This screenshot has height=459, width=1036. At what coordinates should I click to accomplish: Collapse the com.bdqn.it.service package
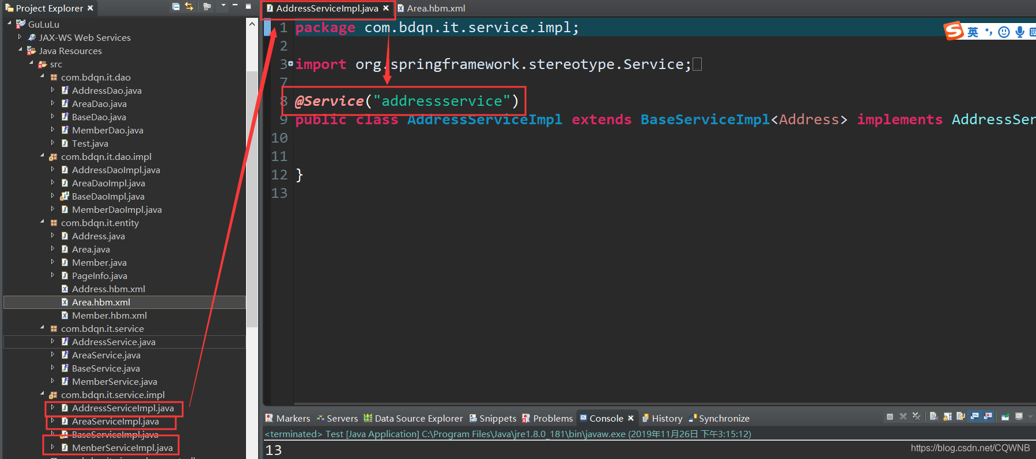pyautogui.click(x=42, y=328)
